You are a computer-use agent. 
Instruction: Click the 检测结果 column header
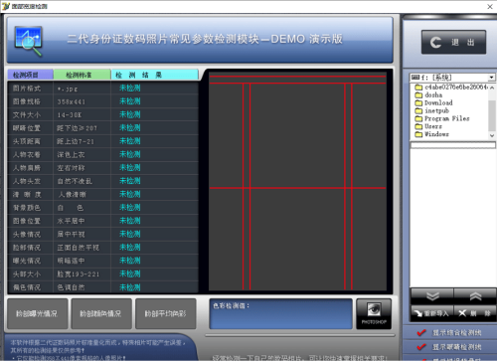(155, 75)
